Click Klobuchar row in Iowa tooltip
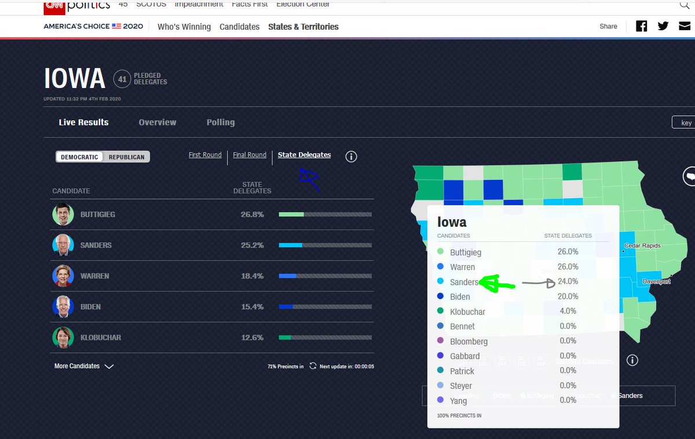The width and height of the screenshot is (695, 439). pyautogui.click(x=523, y=311)
